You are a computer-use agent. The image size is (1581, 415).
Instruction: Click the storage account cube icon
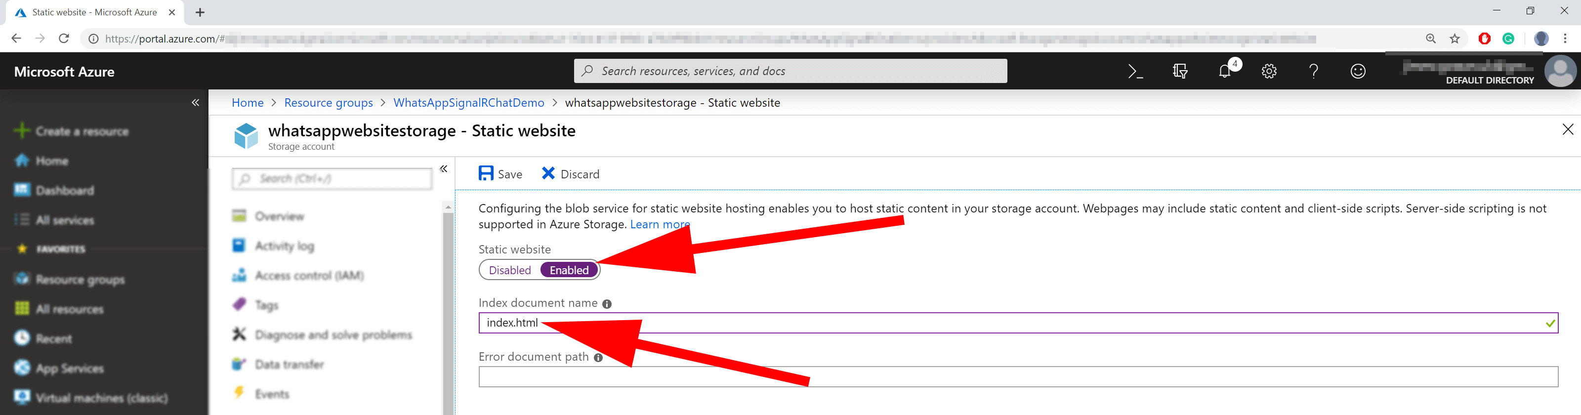246,136
